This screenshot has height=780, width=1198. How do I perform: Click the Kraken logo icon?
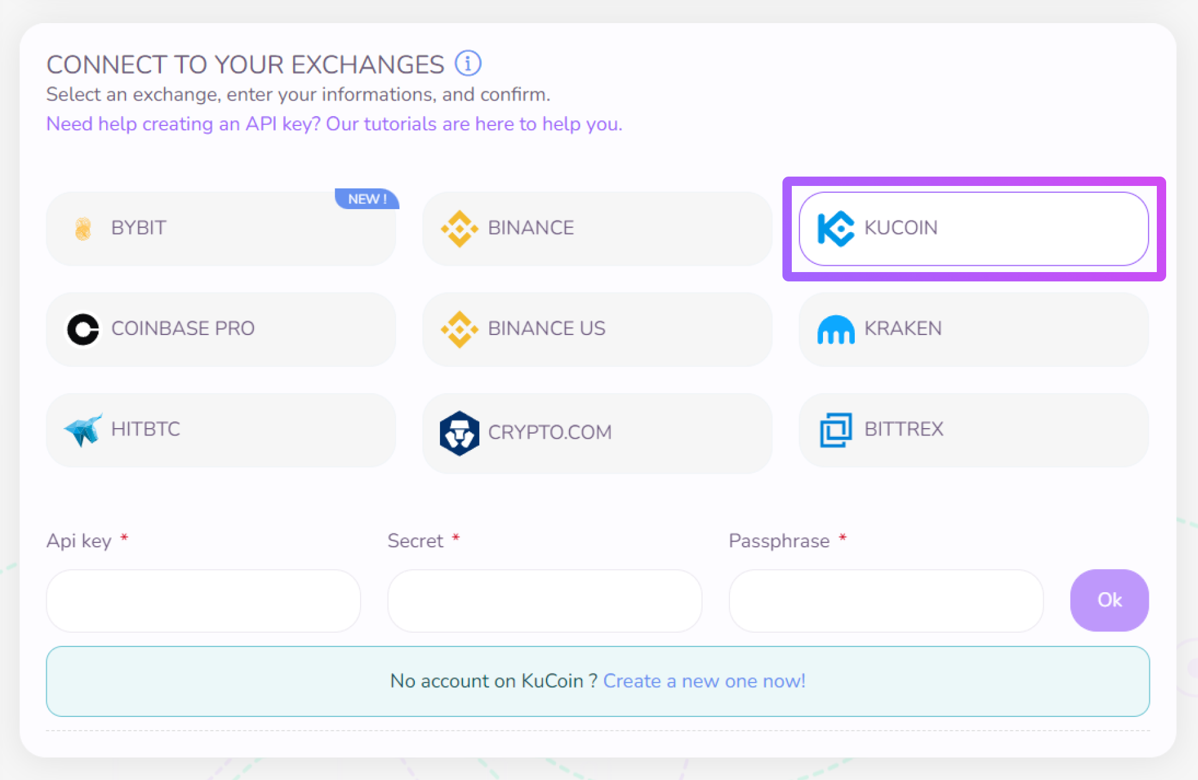click(835, 329)
